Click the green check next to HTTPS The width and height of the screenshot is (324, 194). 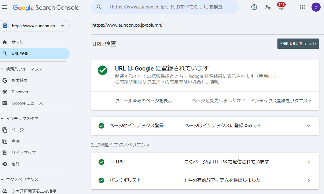pos(101,162)
